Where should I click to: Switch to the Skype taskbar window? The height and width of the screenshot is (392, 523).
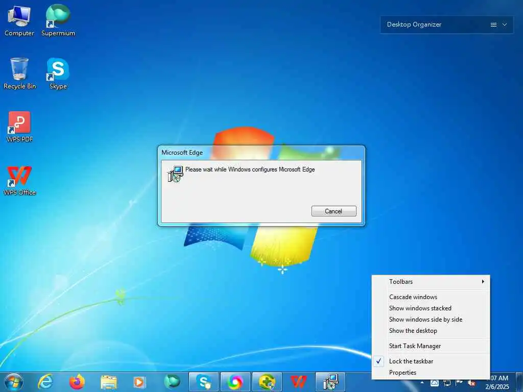(x=203, y=382)
